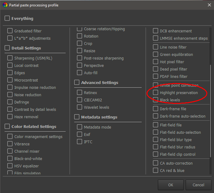
Task: Check Color management settings
Action: point(10,137)
